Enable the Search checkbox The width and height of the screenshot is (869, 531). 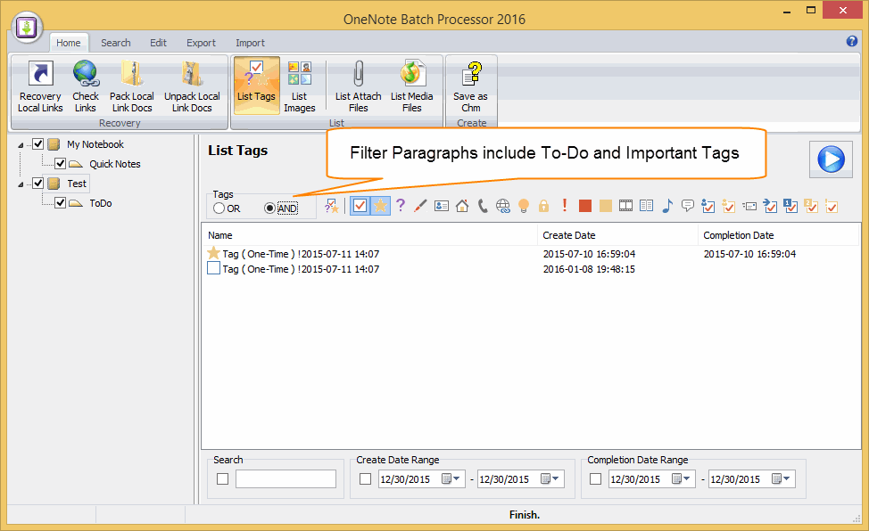click(223, 479)
